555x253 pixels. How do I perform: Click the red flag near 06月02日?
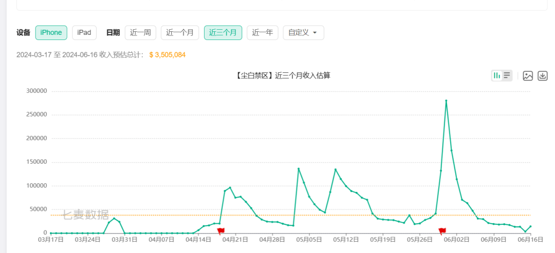click(x=442, y=231)
